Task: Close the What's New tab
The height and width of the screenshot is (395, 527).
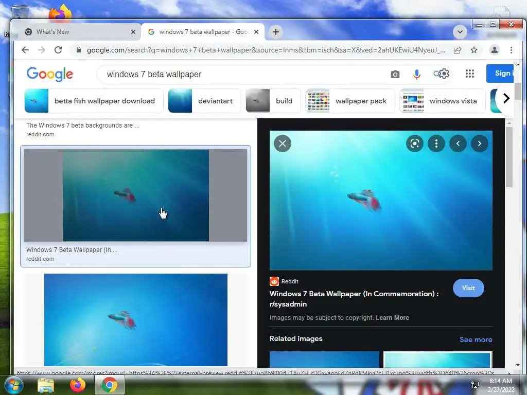Action: click(x=133, y=32)
